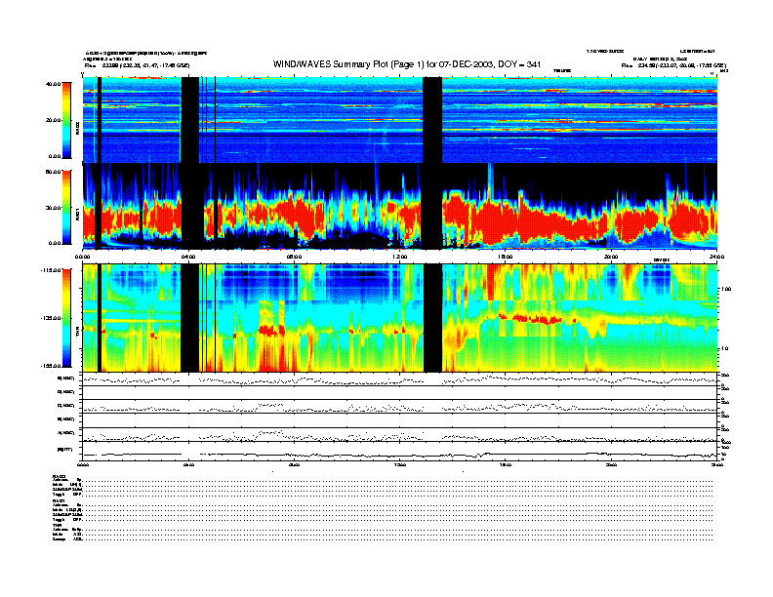Click the 60.00 tick on the RAD1 color scale
Viewport: 773px width, 597px height.
(x=54, y=172)
